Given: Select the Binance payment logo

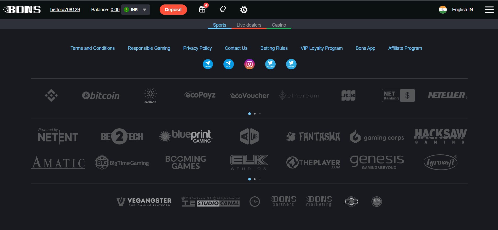Looking at the screenshot, I should (51, 95).
